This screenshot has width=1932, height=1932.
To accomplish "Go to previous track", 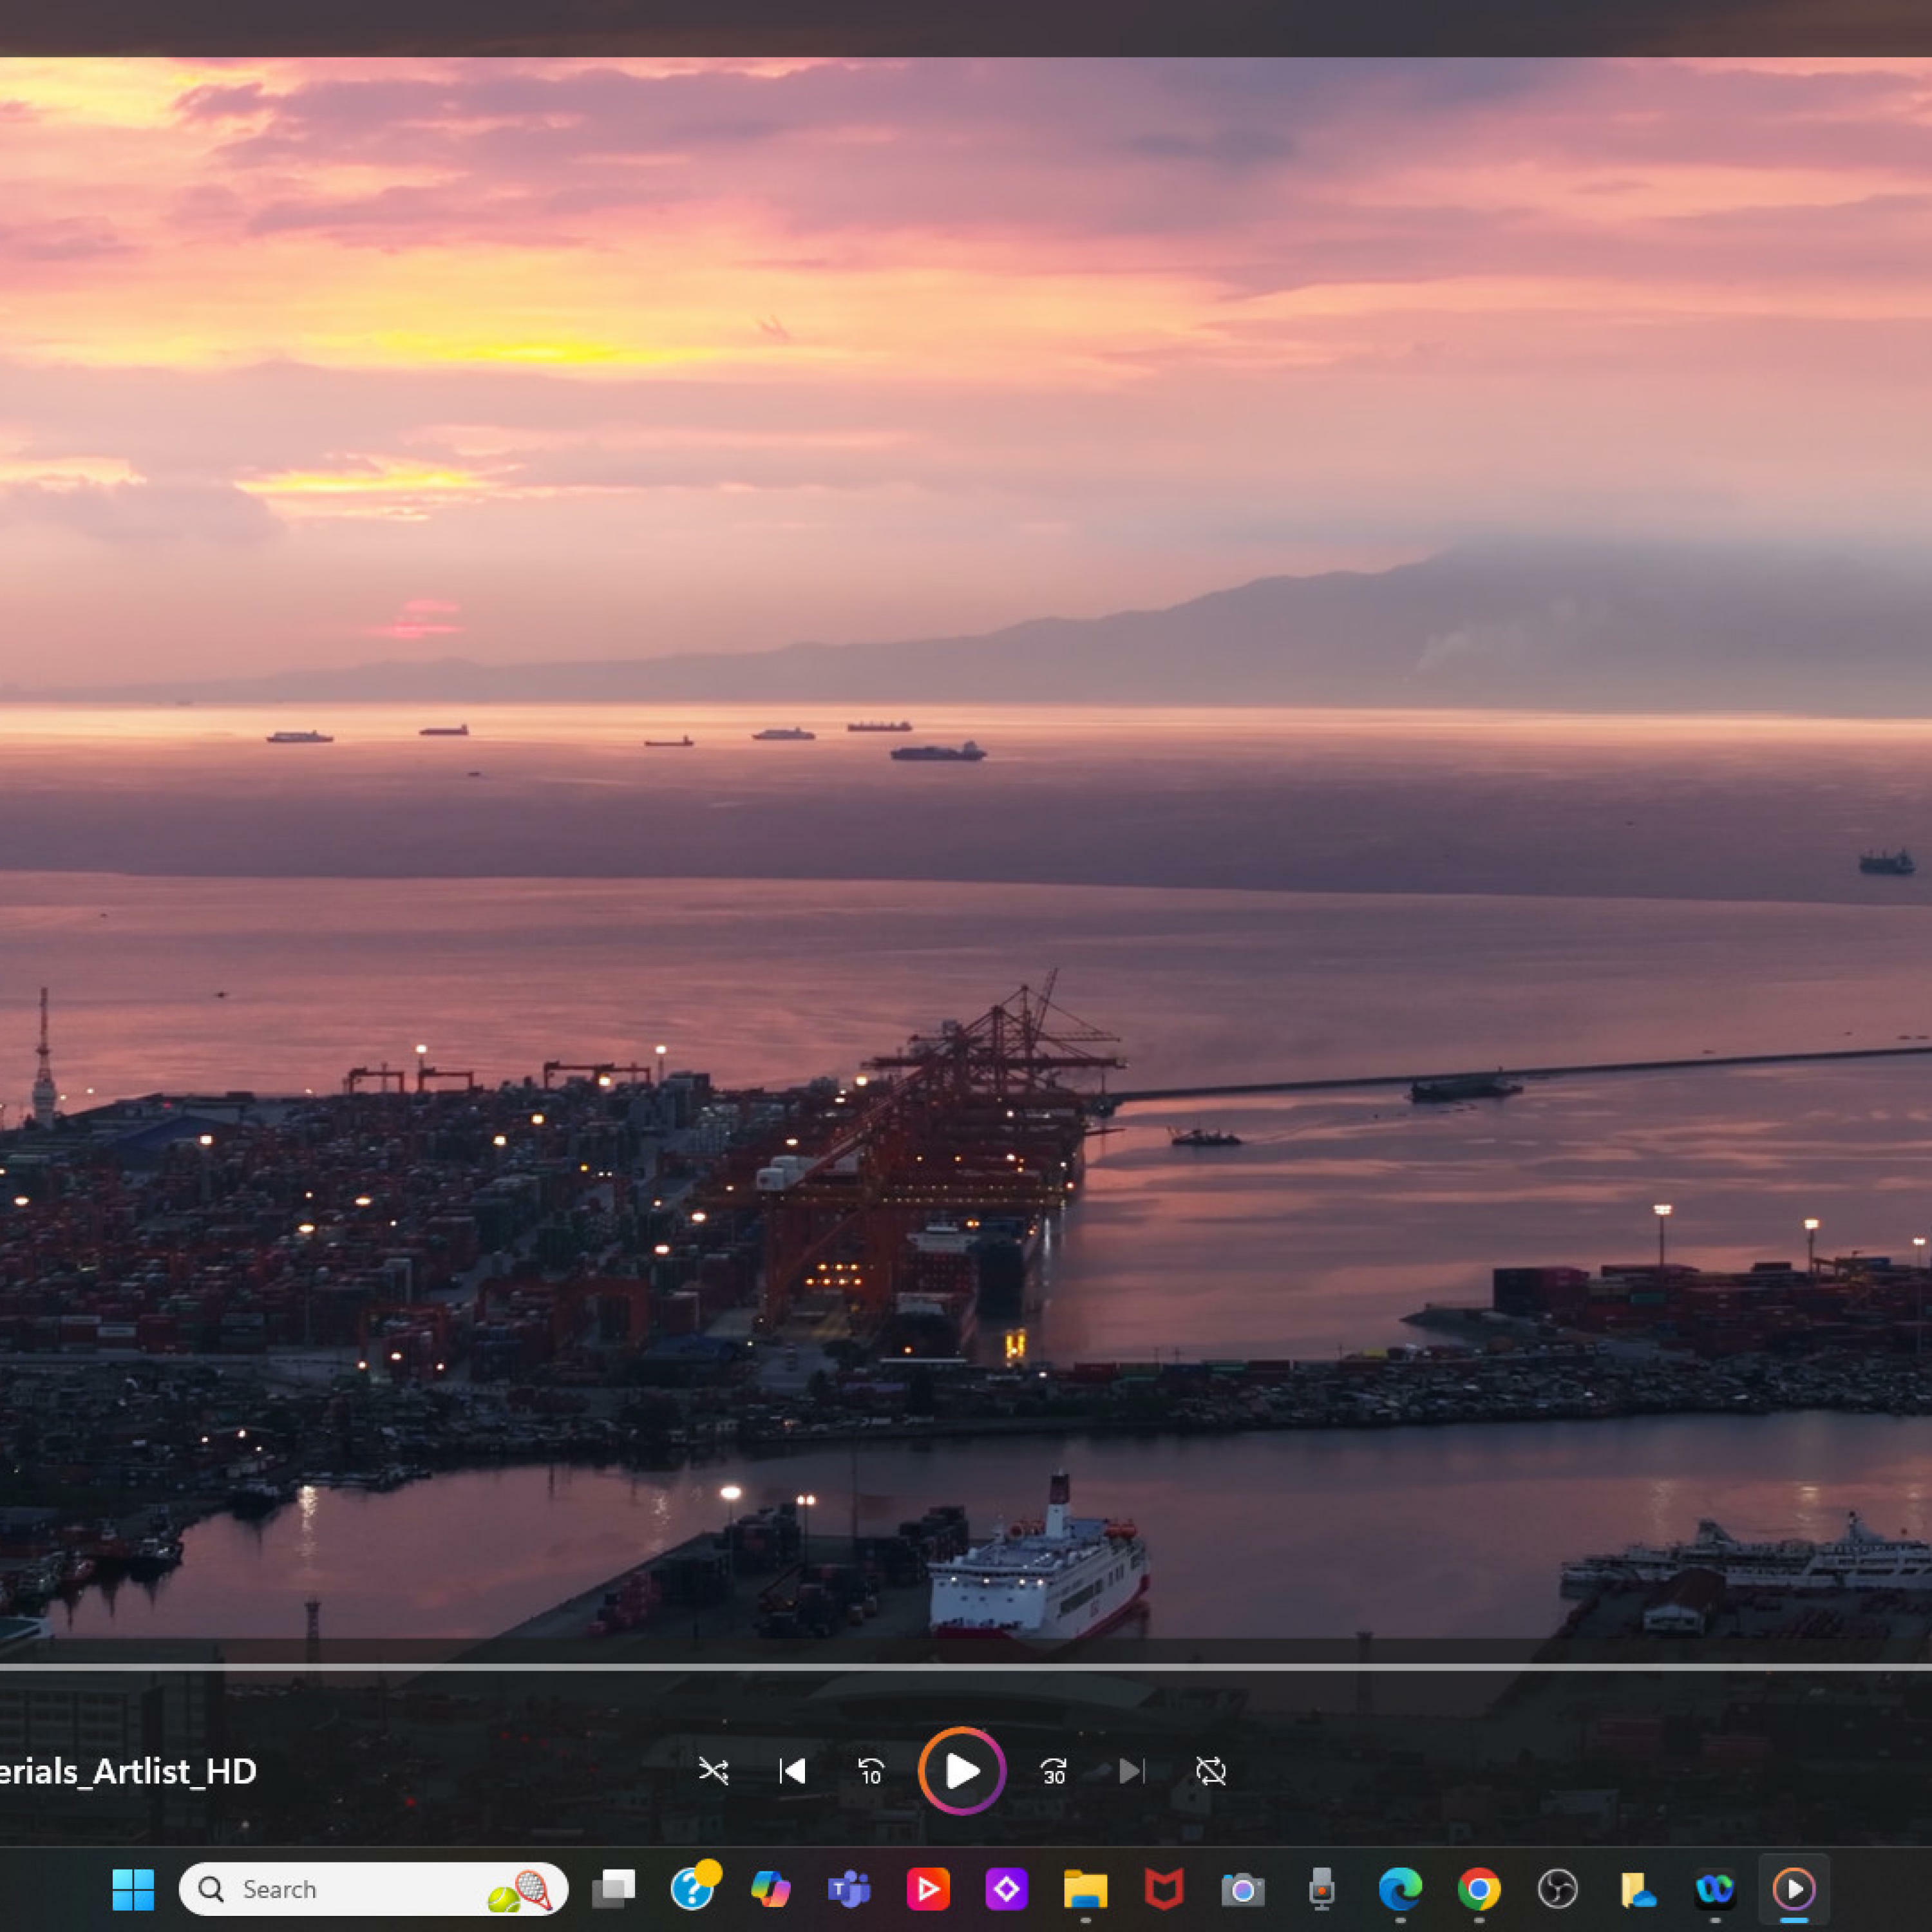I will coord(792,1771).
